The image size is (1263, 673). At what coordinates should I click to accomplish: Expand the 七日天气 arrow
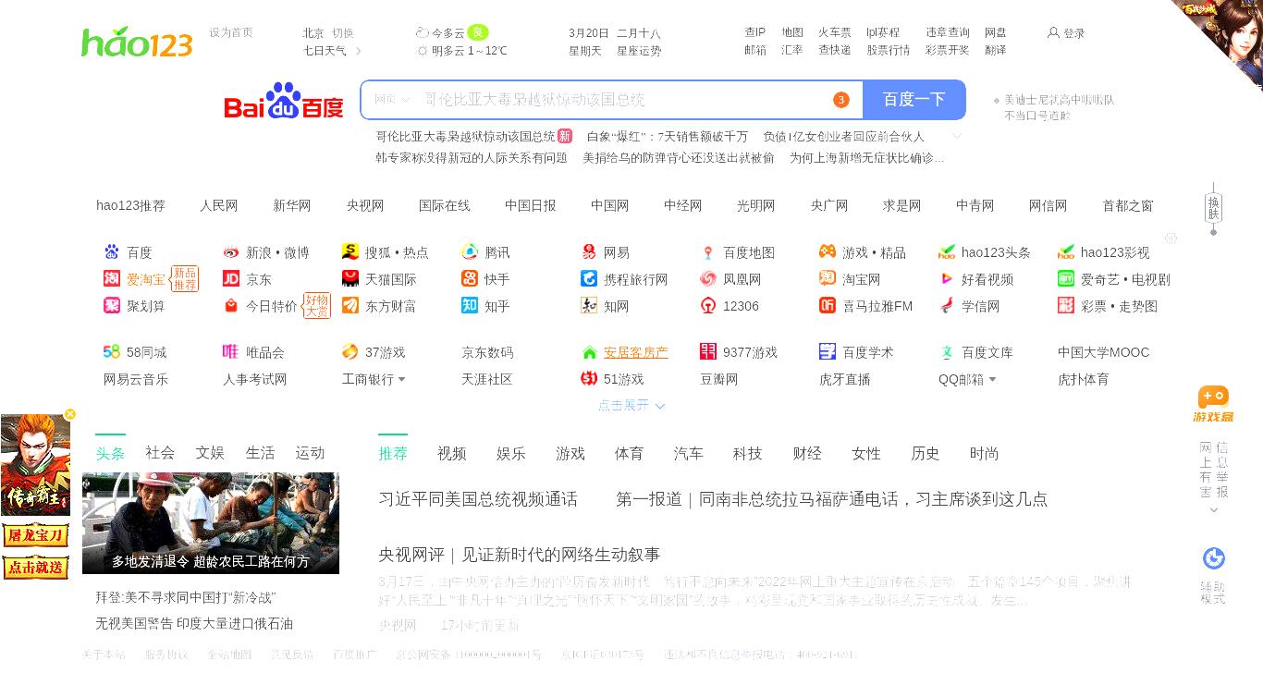coord(359,51)
